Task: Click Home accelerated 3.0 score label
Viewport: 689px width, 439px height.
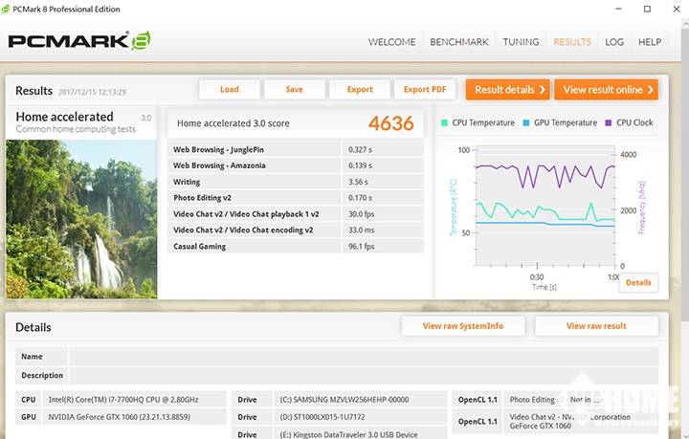Action: [x=233, y=123]
